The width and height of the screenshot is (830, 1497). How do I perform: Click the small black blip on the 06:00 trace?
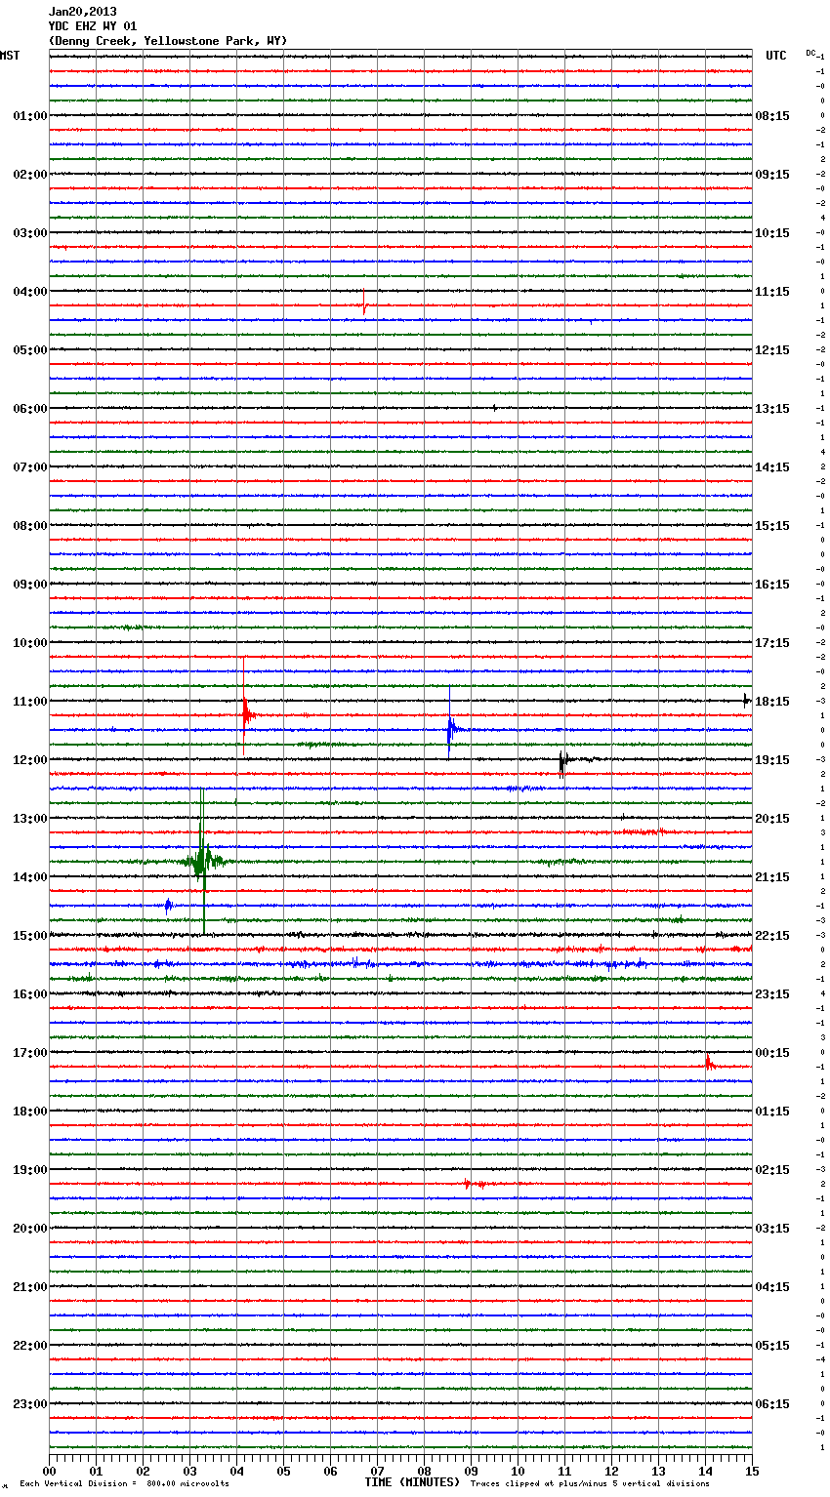point(495,408)
